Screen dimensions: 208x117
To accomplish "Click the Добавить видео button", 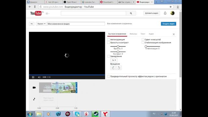I will [x=152, y=13].
